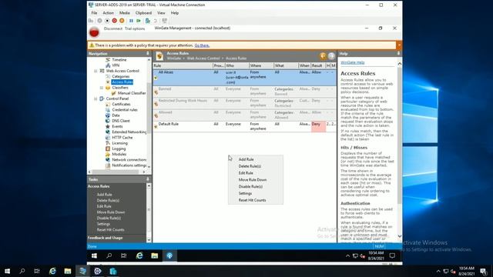Open the Media menu

pos(124,13)
